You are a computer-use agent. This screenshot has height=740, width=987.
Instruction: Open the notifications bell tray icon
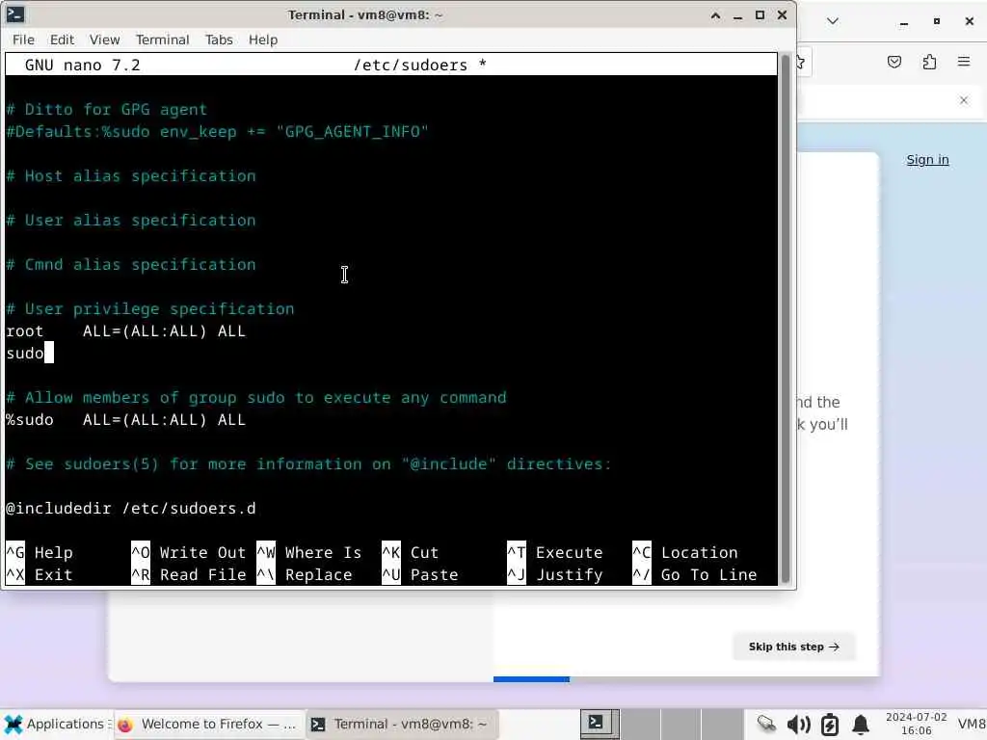click(861, 725)
